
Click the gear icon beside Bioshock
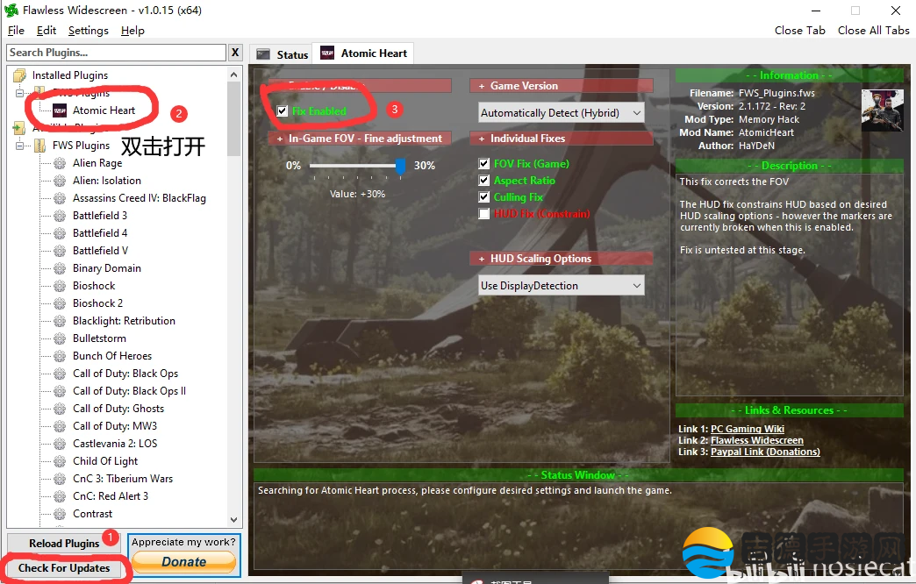pos(60,286)
